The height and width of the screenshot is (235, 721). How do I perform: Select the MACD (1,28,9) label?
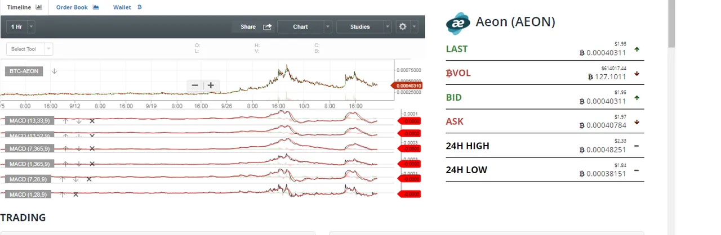(28, 194)
